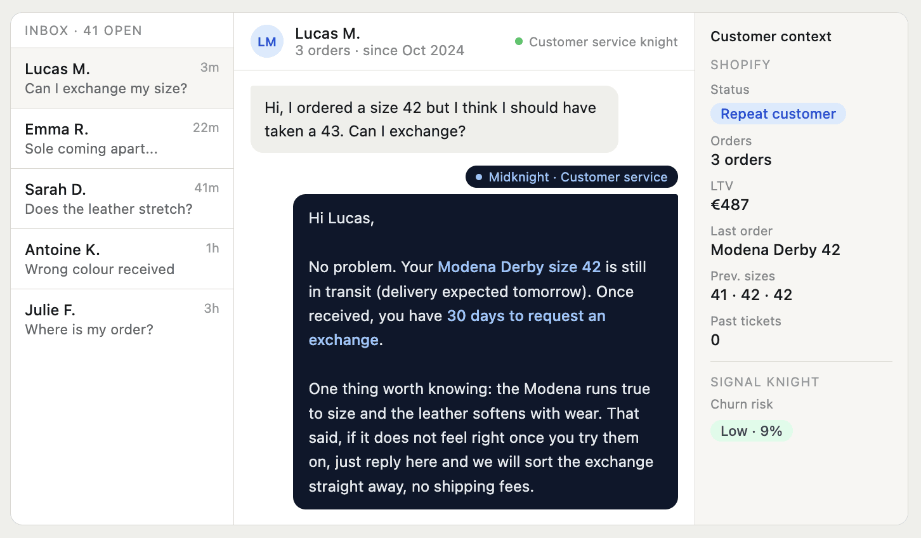Select Julie F.'s where is my order ticket

(122, 319)
